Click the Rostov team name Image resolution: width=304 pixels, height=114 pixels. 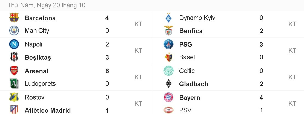tap(35, 97)
